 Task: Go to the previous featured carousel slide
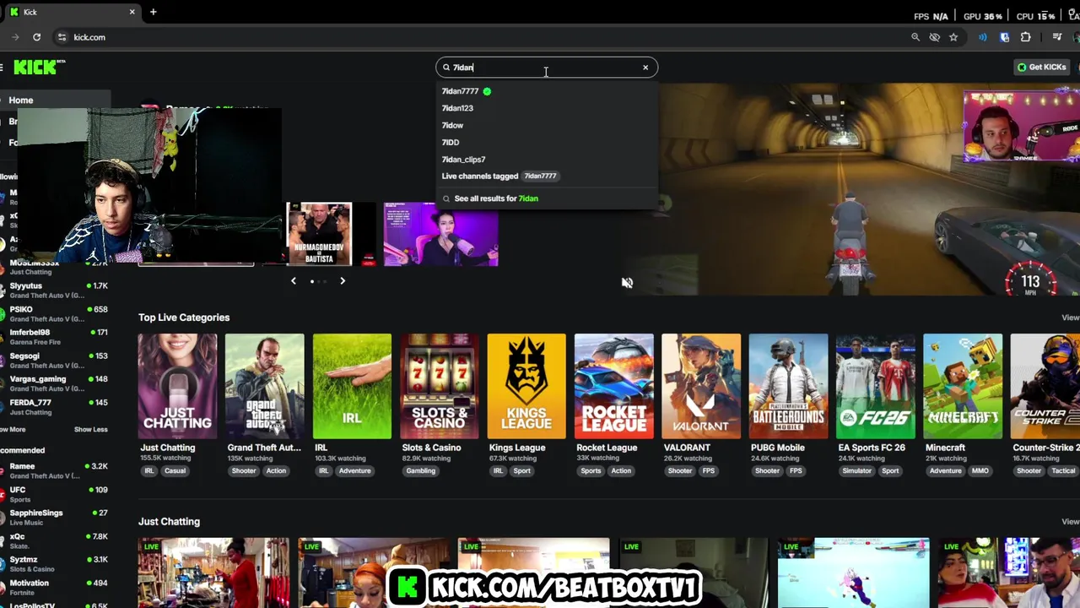pyautogui.click(x=294, y=280)
